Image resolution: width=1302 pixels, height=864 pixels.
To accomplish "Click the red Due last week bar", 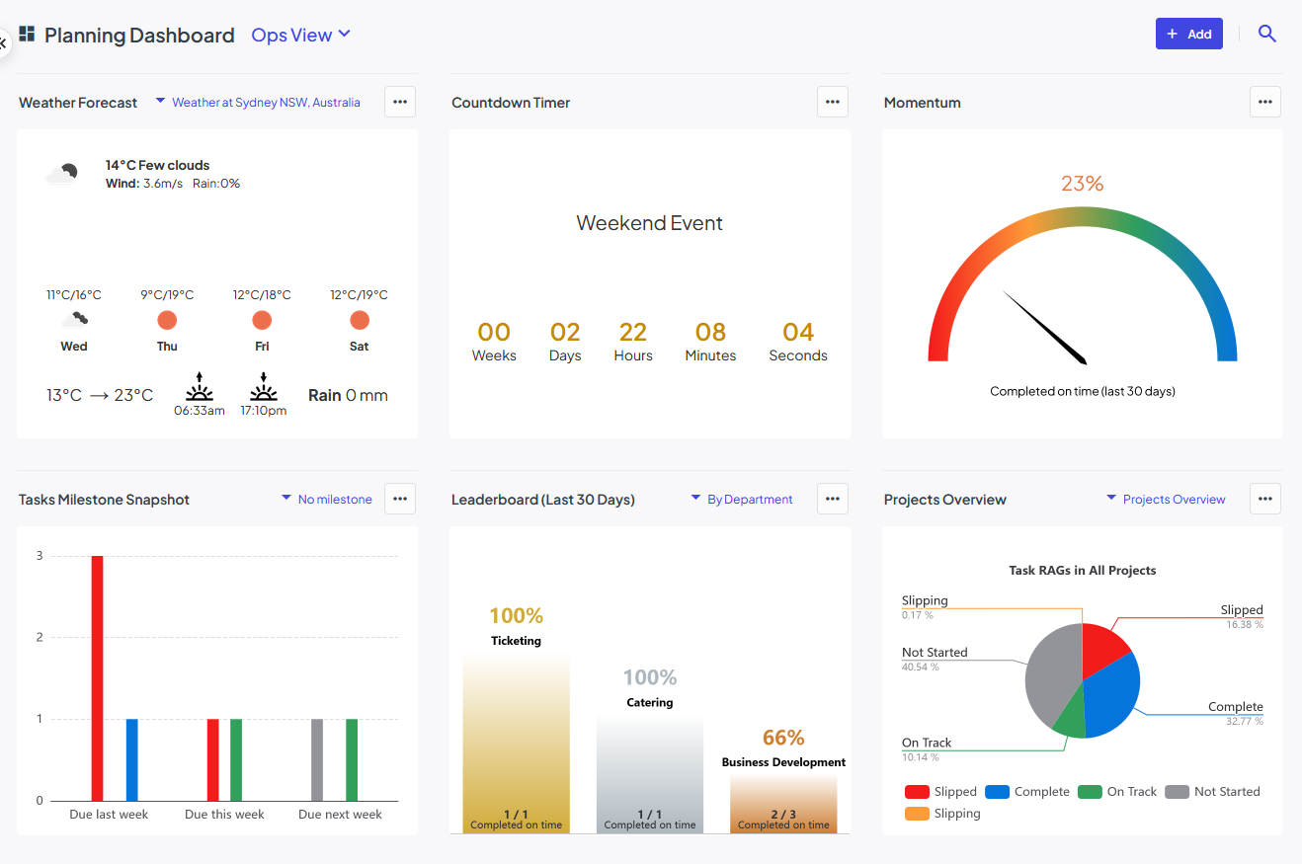I will pos(98,678).
